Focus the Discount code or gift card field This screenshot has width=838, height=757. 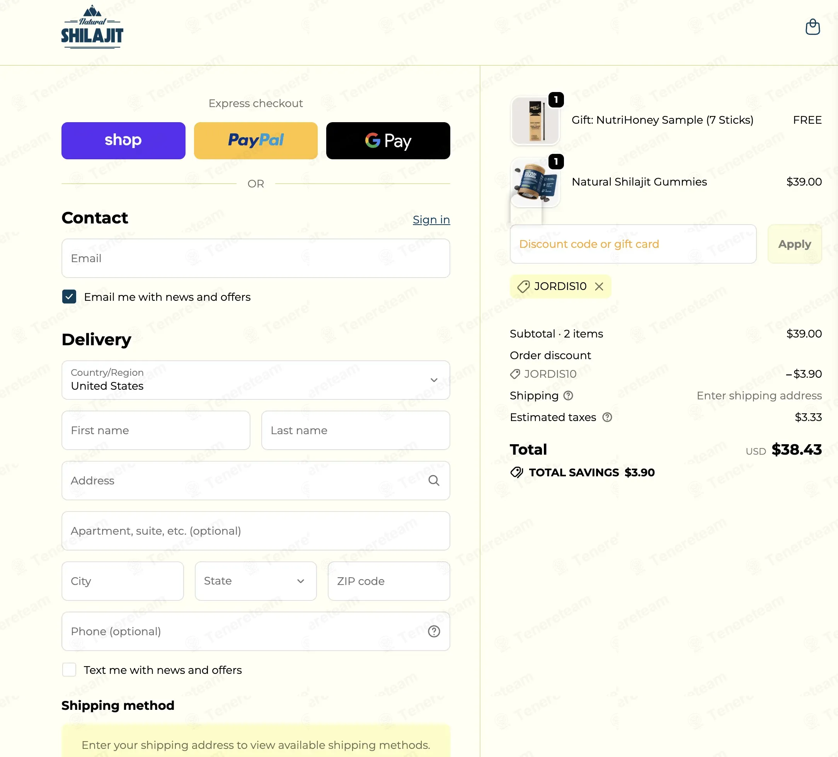coord(633,244)
